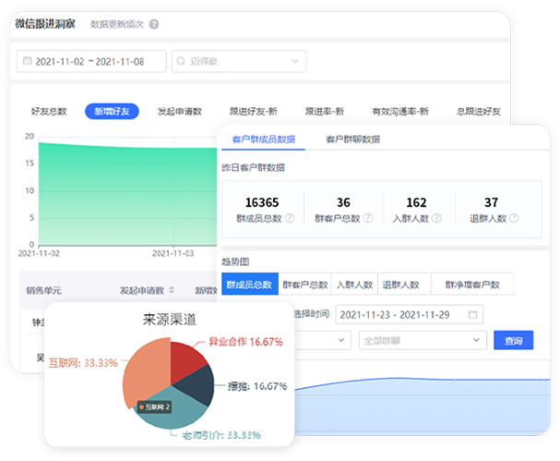The image size is (560, 461).
Task: Click the 老师引介: 33.33% label
Action: click(x=221, y=435)
